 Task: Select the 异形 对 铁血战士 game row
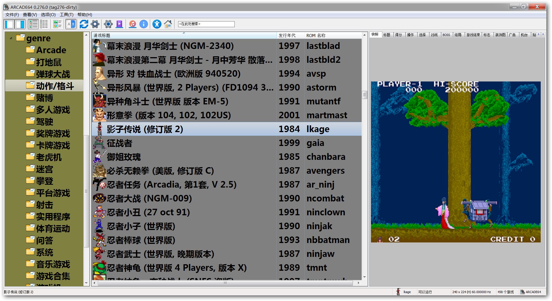pos(227,74)
